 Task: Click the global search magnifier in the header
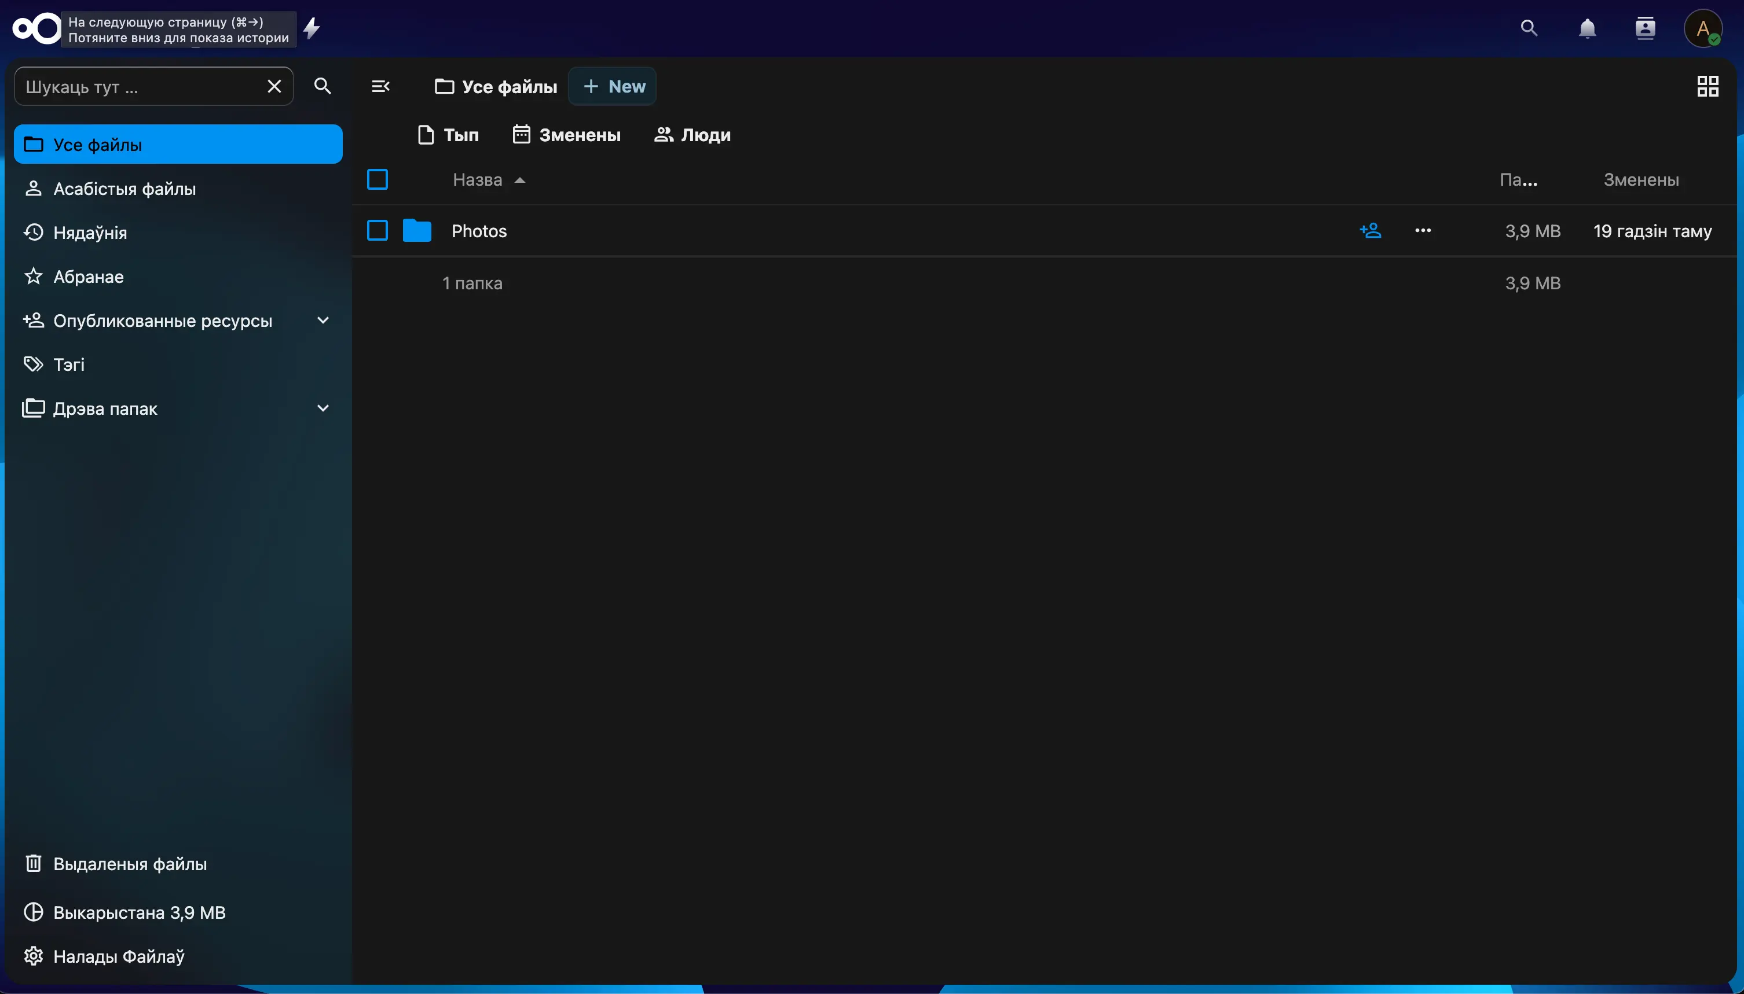tap(1529, 29)
